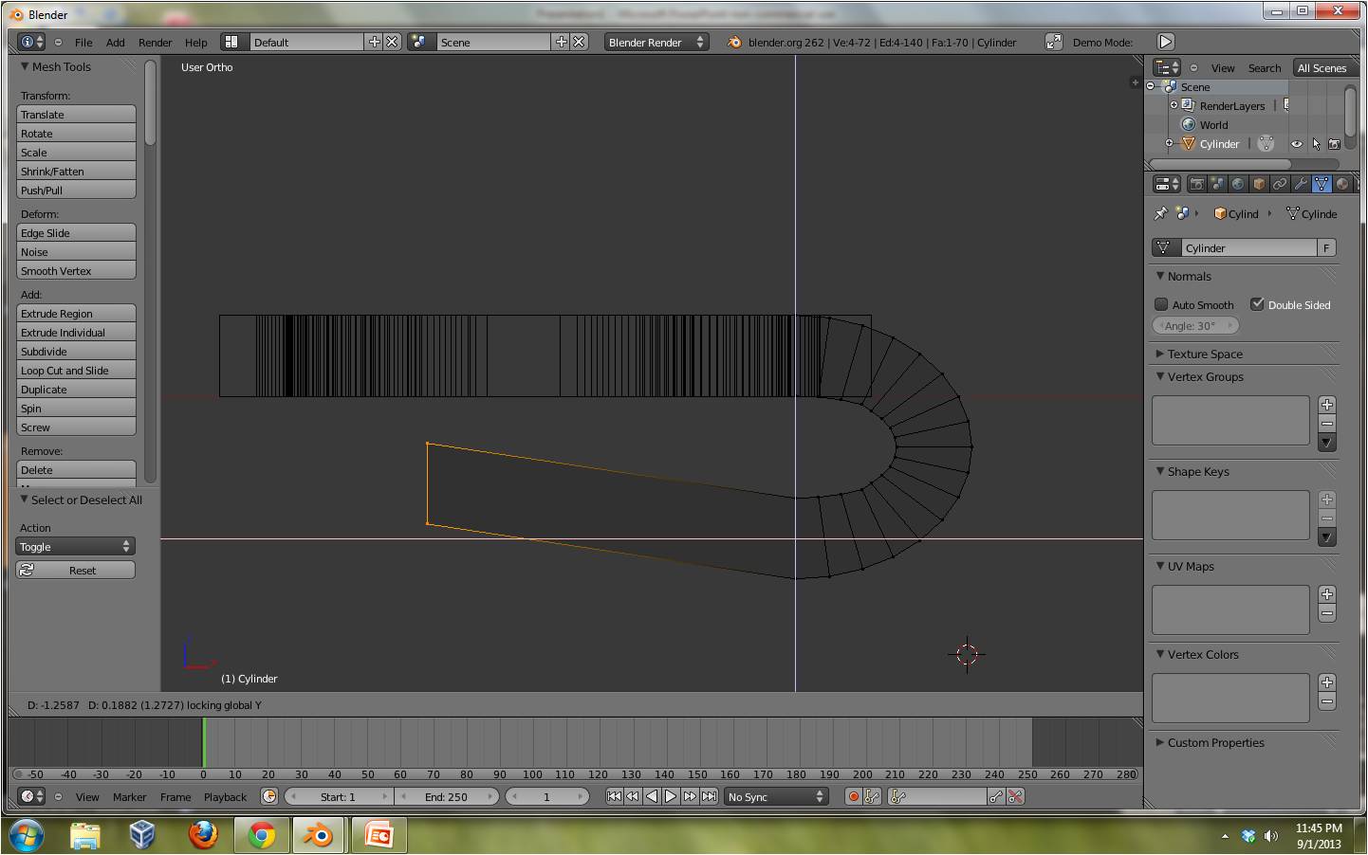Toggle preview range clock icon in timeline
Screen dimensions: 1368x855
coord(269,796)
